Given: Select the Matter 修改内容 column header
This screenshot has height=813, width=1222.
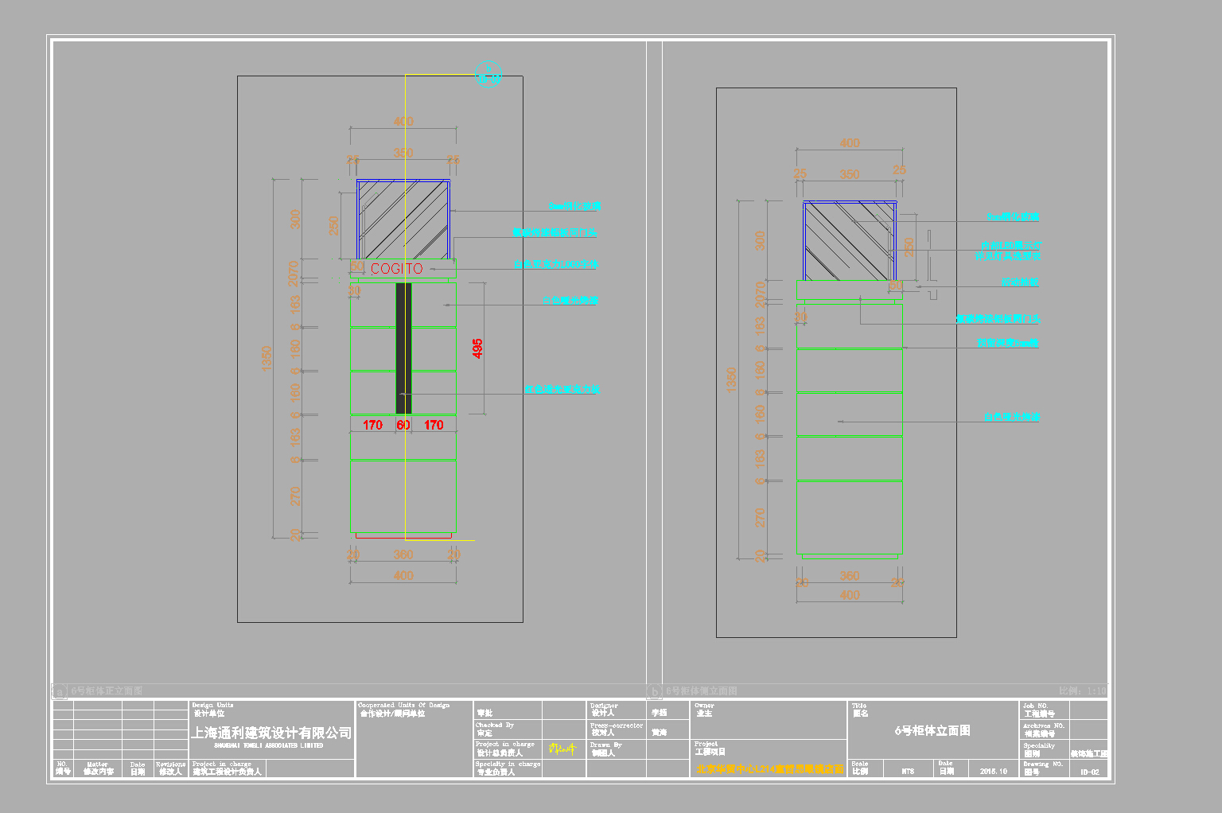Looking at the screenshot, I should coord(99,768).
